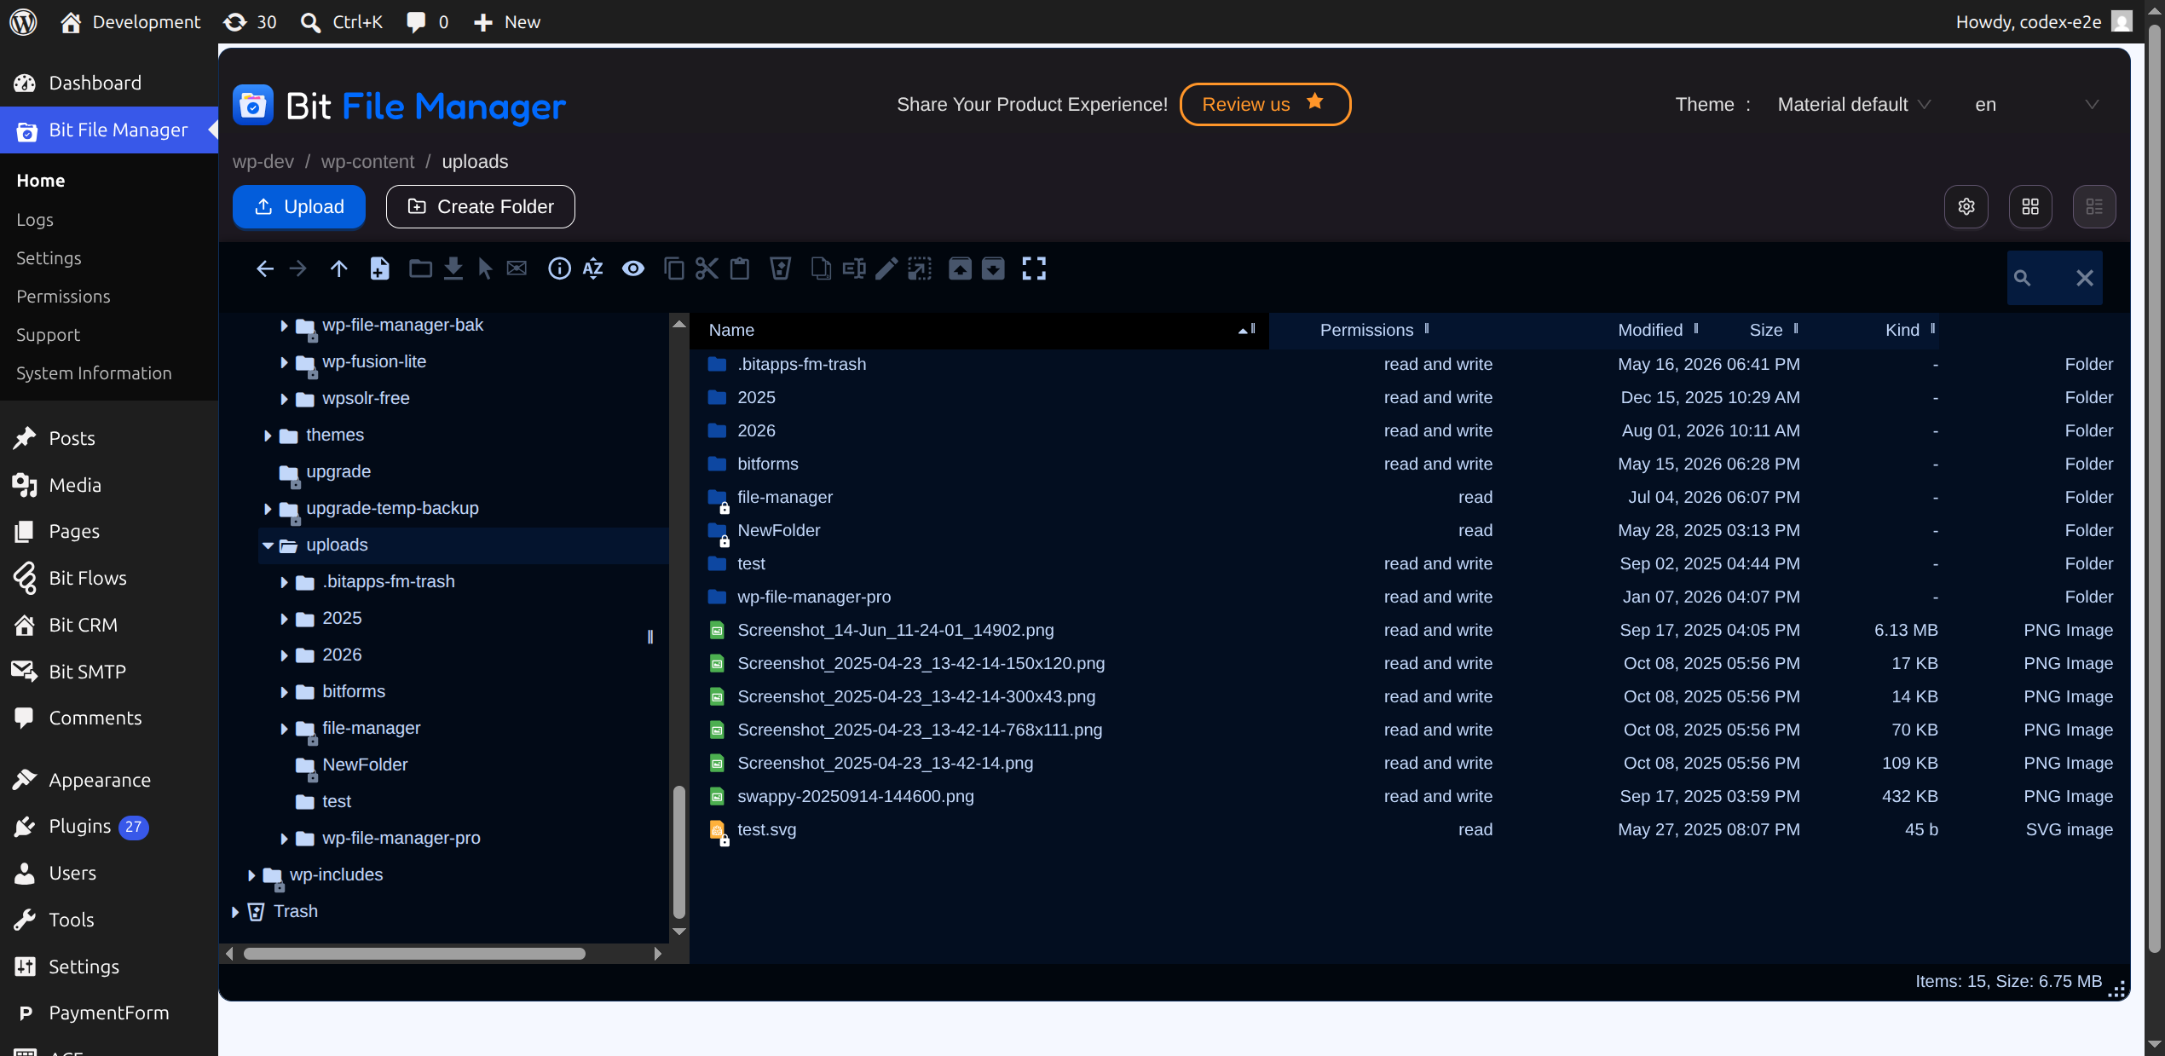Click the copy toolbar icon
This screenshot has width=2165, height=1056.
(x=674, y=269)
